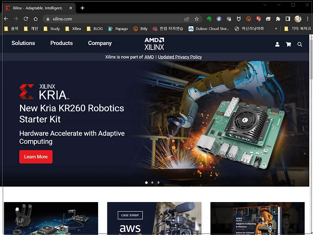Open Chrome three-dot menu
The image size is (313, 235).
[308, 19]
